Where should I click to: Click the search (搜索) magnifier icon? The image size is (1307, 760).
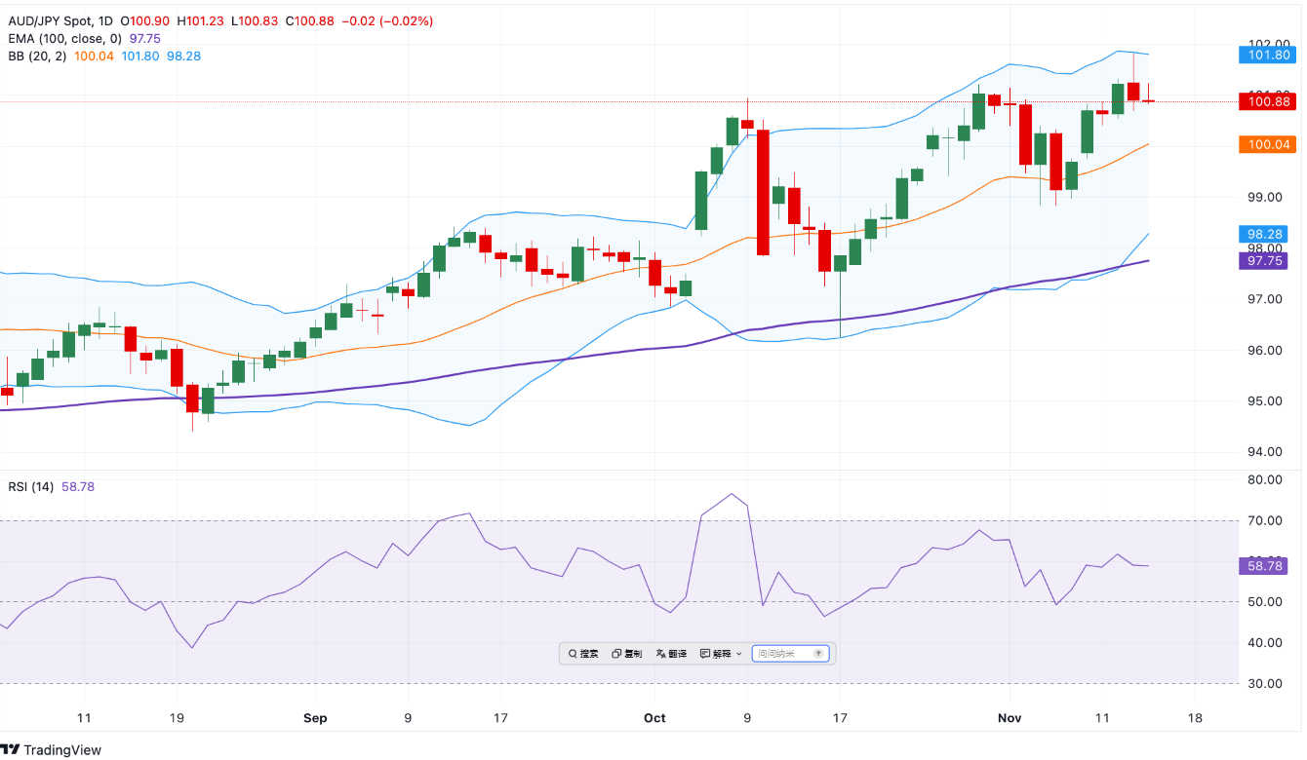[x=573, y=654]
